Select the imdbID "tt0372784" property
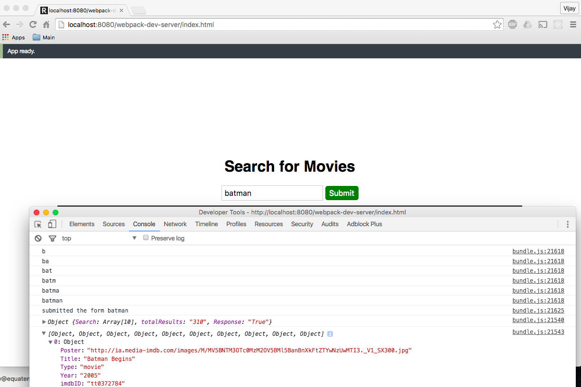 [92, 384]
